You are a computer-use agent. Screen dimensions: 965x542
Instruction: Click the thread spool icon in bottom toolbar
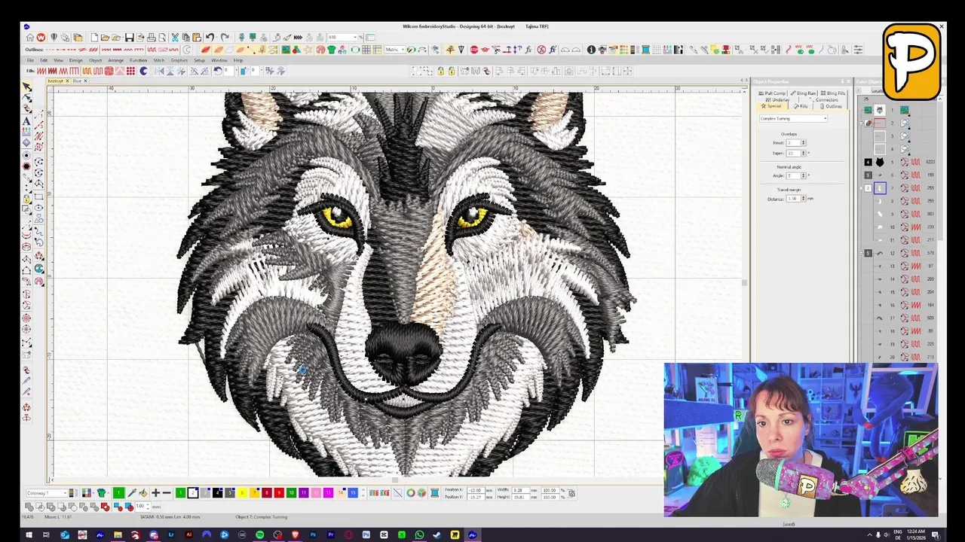433,493
